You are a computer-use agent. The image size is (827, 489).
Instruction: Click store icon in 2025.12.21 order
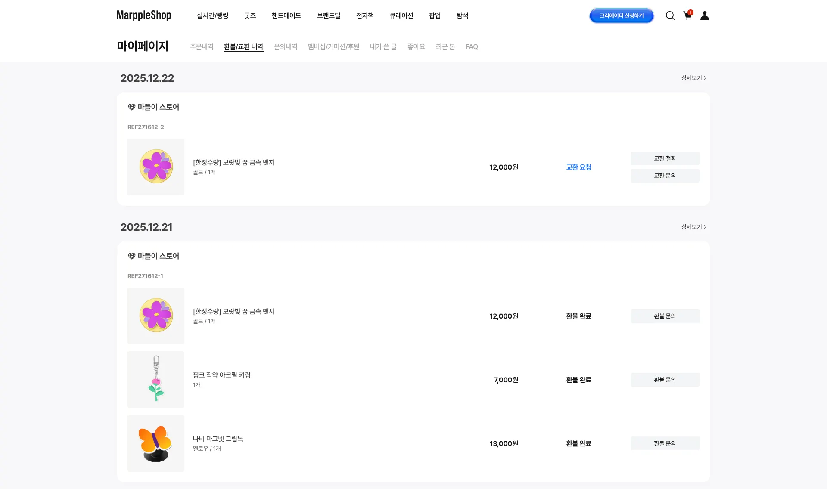tap(132, 256)
